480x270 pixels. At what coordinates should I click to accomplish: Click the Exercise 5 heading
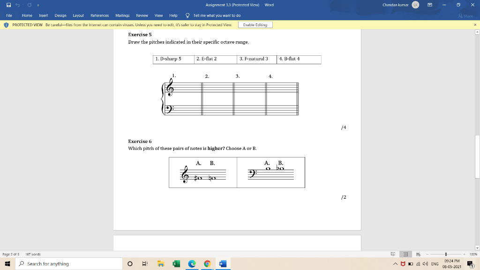140,35
